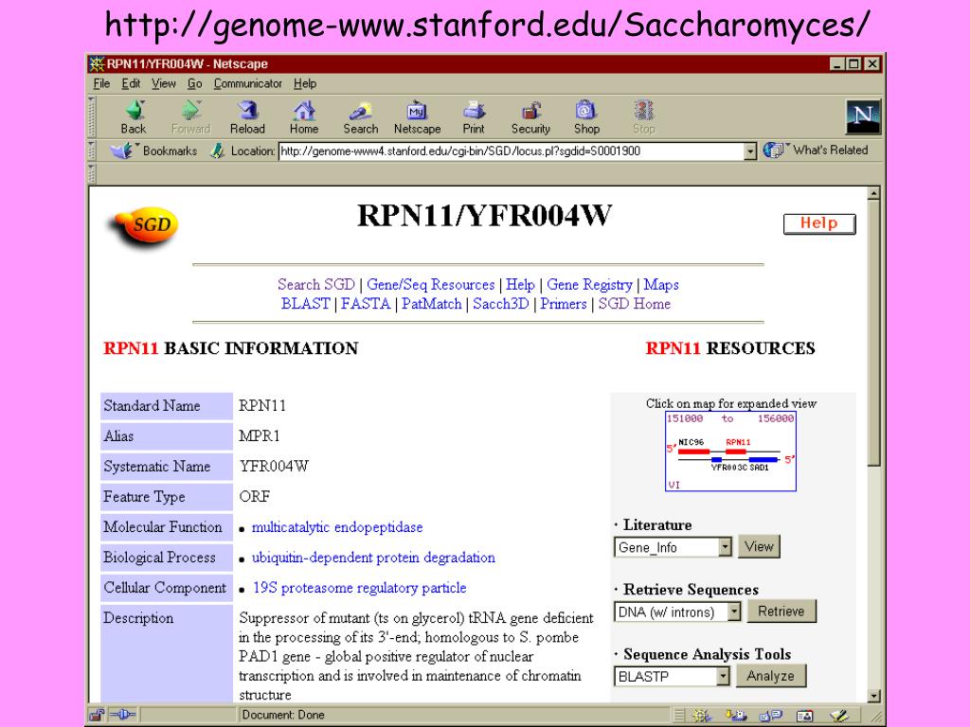Open the PatMatch link
The height and width of the screenshot is (727, 970).
click(432, 304)
